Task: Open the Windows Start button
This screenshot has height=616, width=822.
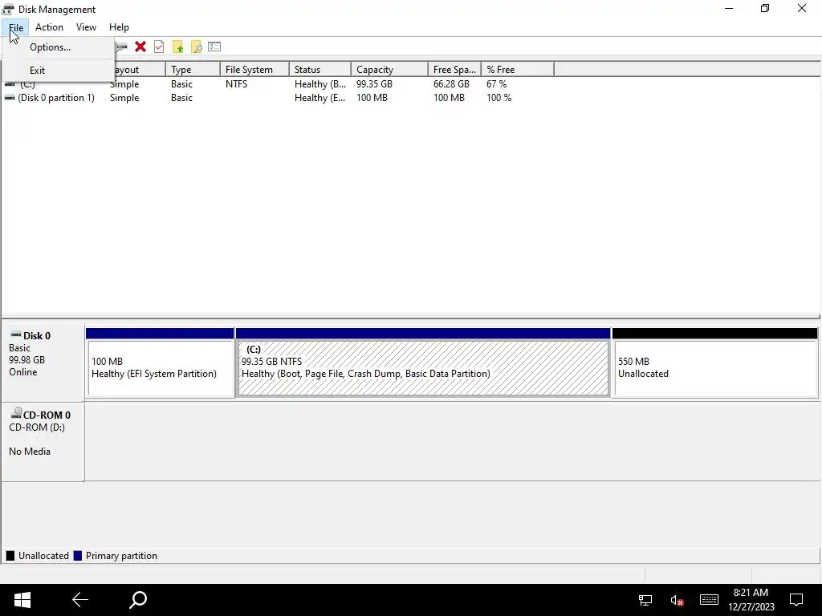Action: coord(22,600)
